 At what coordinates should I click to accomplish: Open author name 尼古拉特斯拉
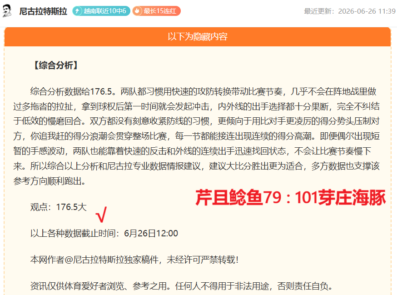click(x=43, y=11)
